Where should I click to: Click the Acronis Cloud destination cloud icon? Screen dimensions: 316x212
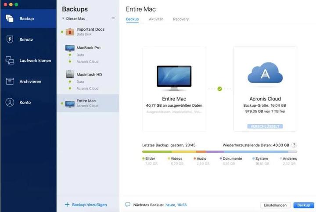[x=265, y=73]
